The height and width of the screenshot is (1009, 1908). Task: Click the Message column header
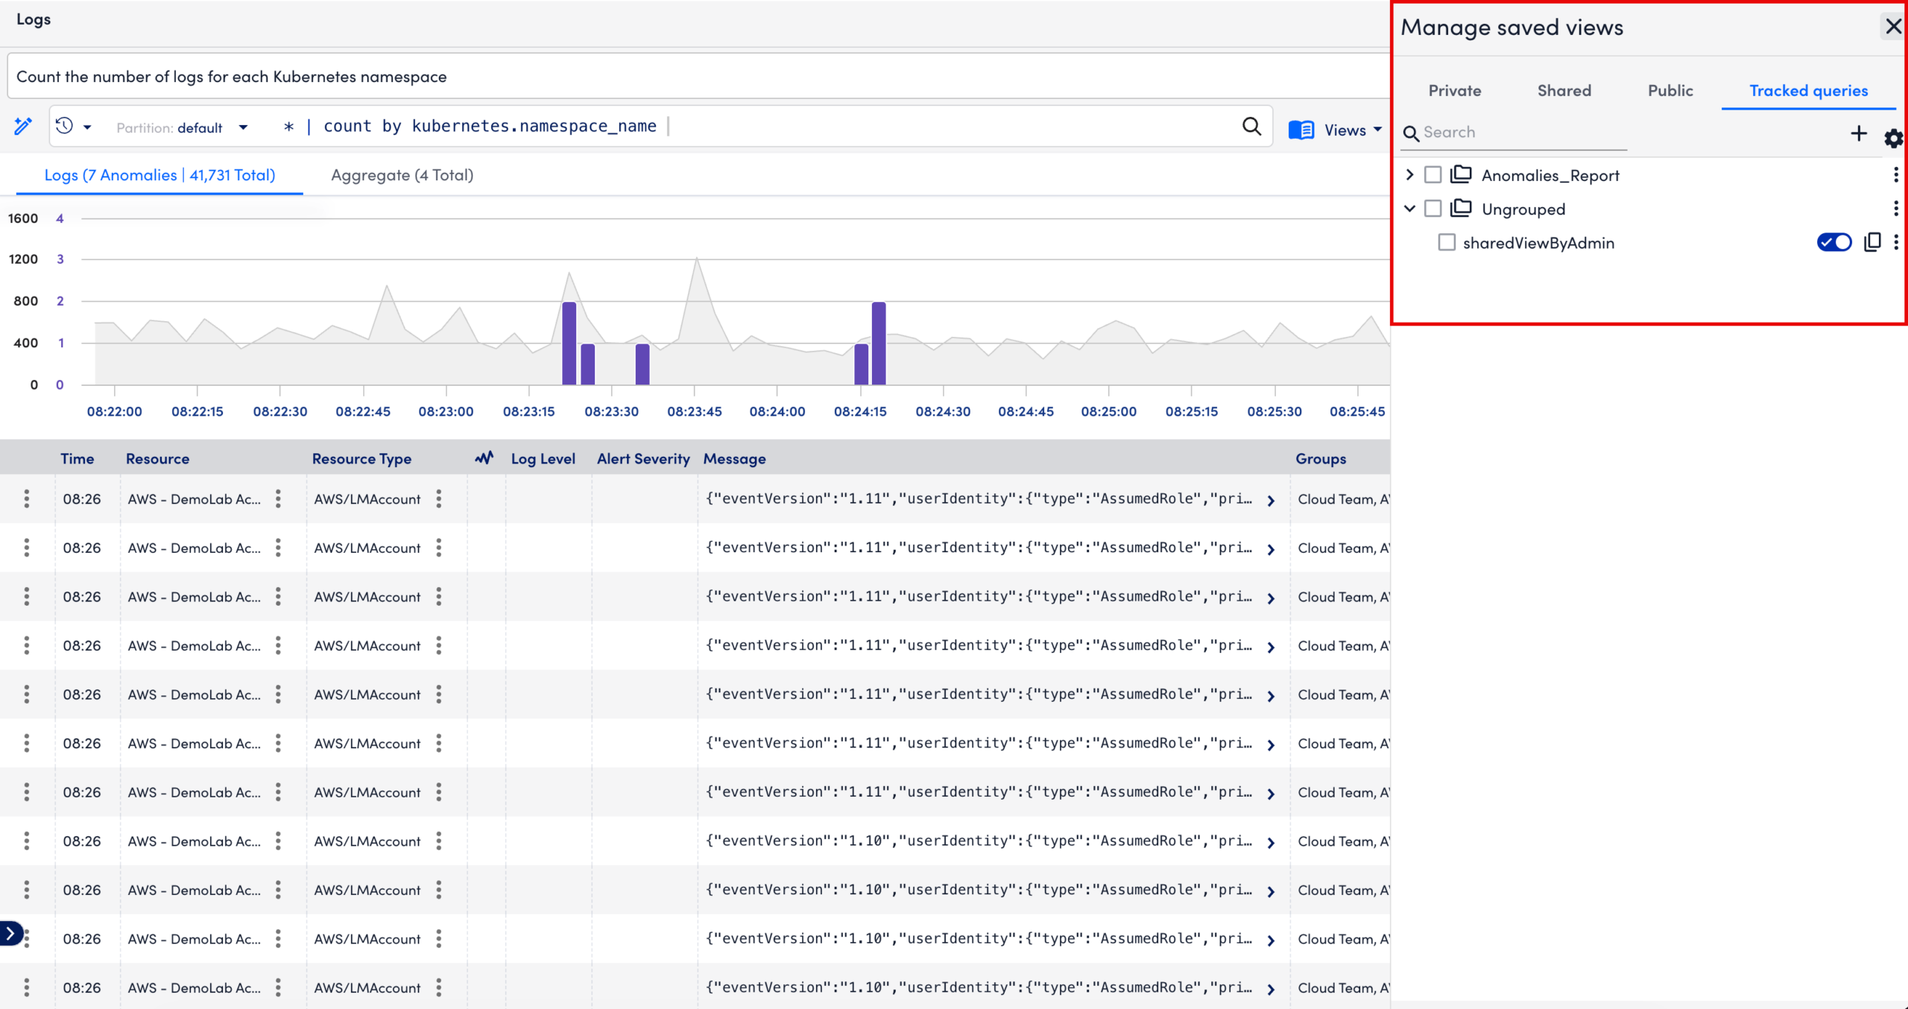pos(735,458)
